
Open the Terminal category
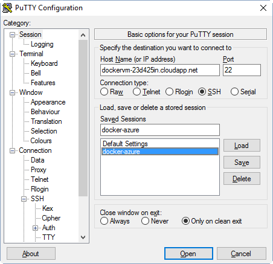point(31,54)
